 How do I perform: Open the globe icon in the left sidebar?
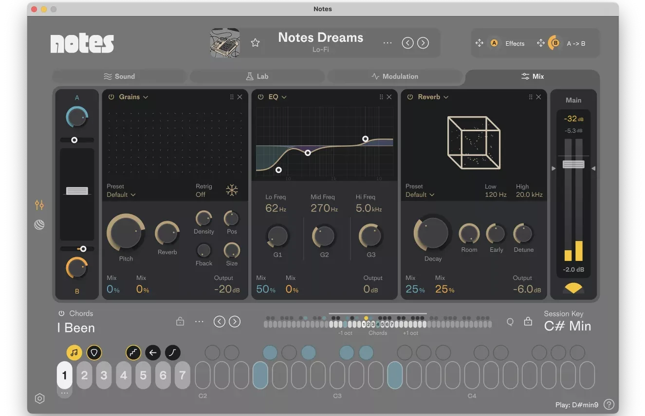pyautogui.click(x=39, y=225)
